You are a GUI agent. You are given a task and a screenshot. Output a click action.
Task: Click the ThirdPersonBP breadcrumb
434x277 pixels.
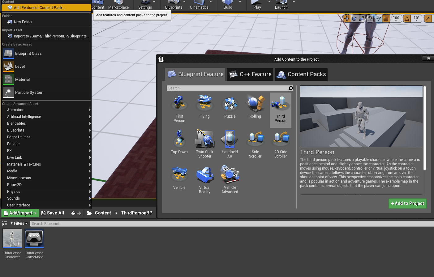[137, 213]
